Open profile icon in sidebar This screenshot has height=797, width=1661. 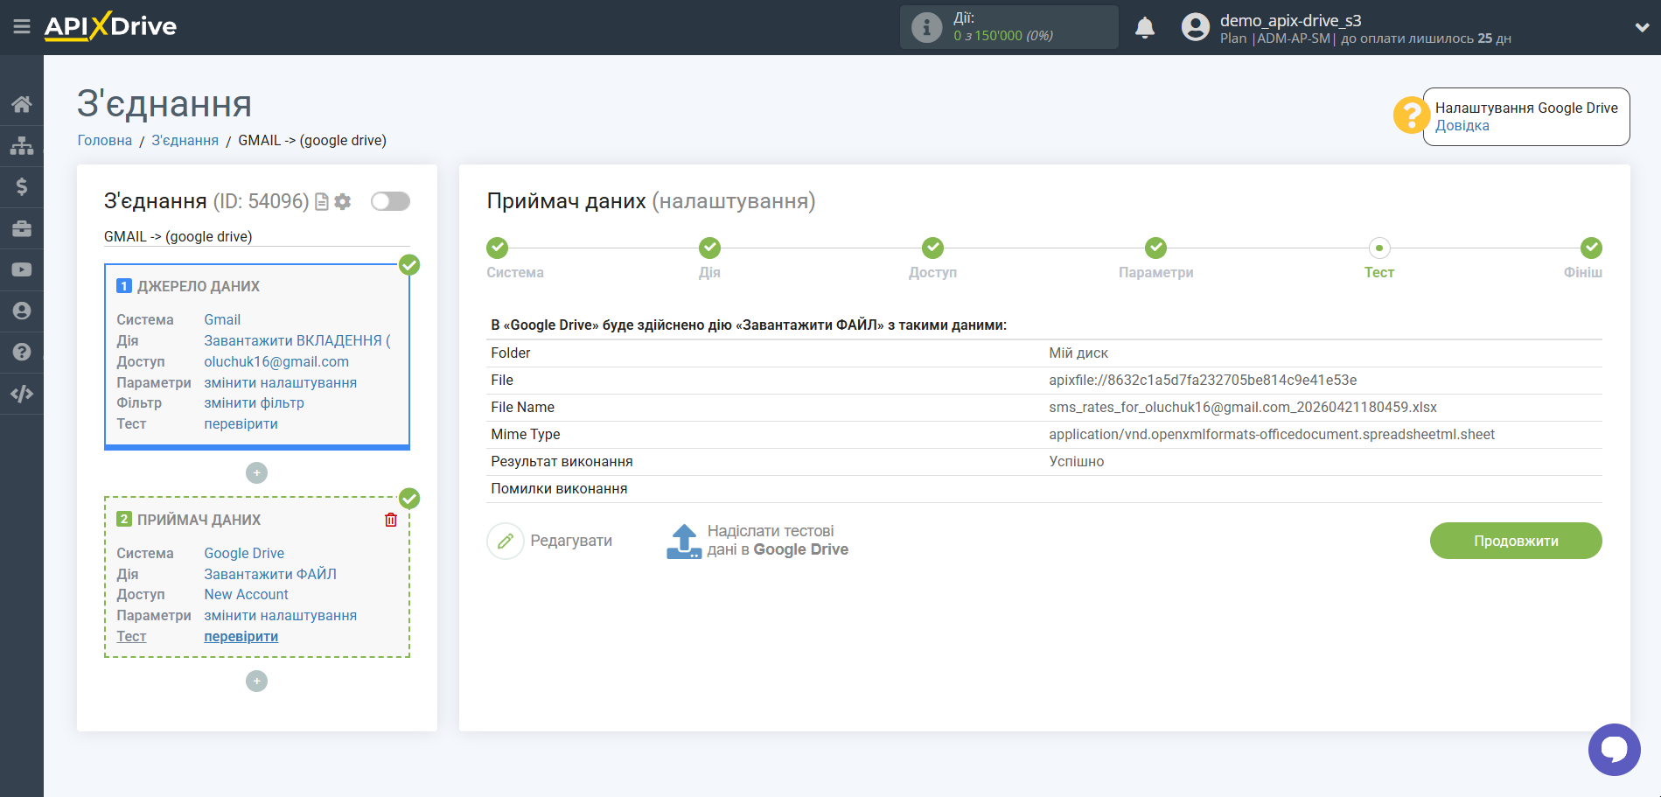coord(22,311)
